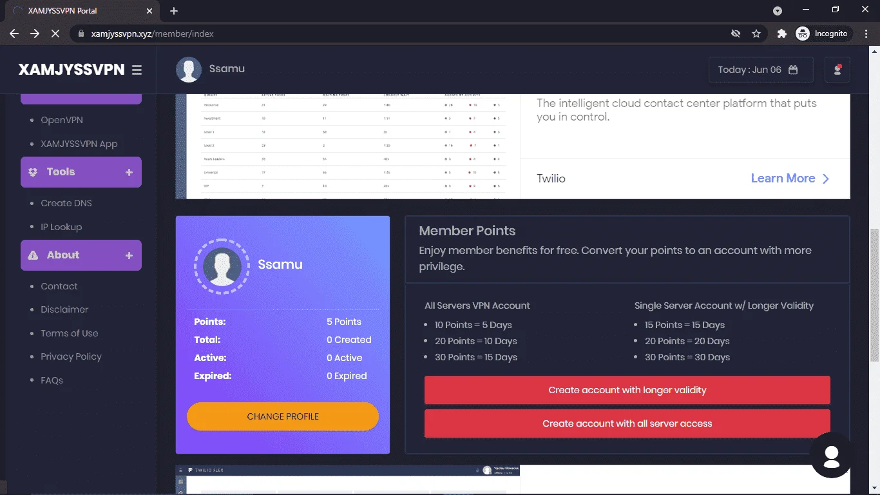Click the XAMJYSSVPN logo text
880x495 pixels.
72,70
